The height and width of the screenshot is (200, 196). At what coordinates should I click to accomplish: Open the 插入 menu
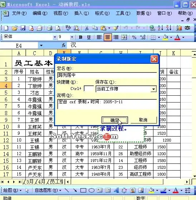82,13
